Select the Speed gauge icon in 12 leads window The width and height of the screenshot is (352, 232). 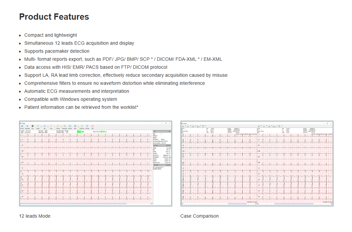tap(38, 126)
